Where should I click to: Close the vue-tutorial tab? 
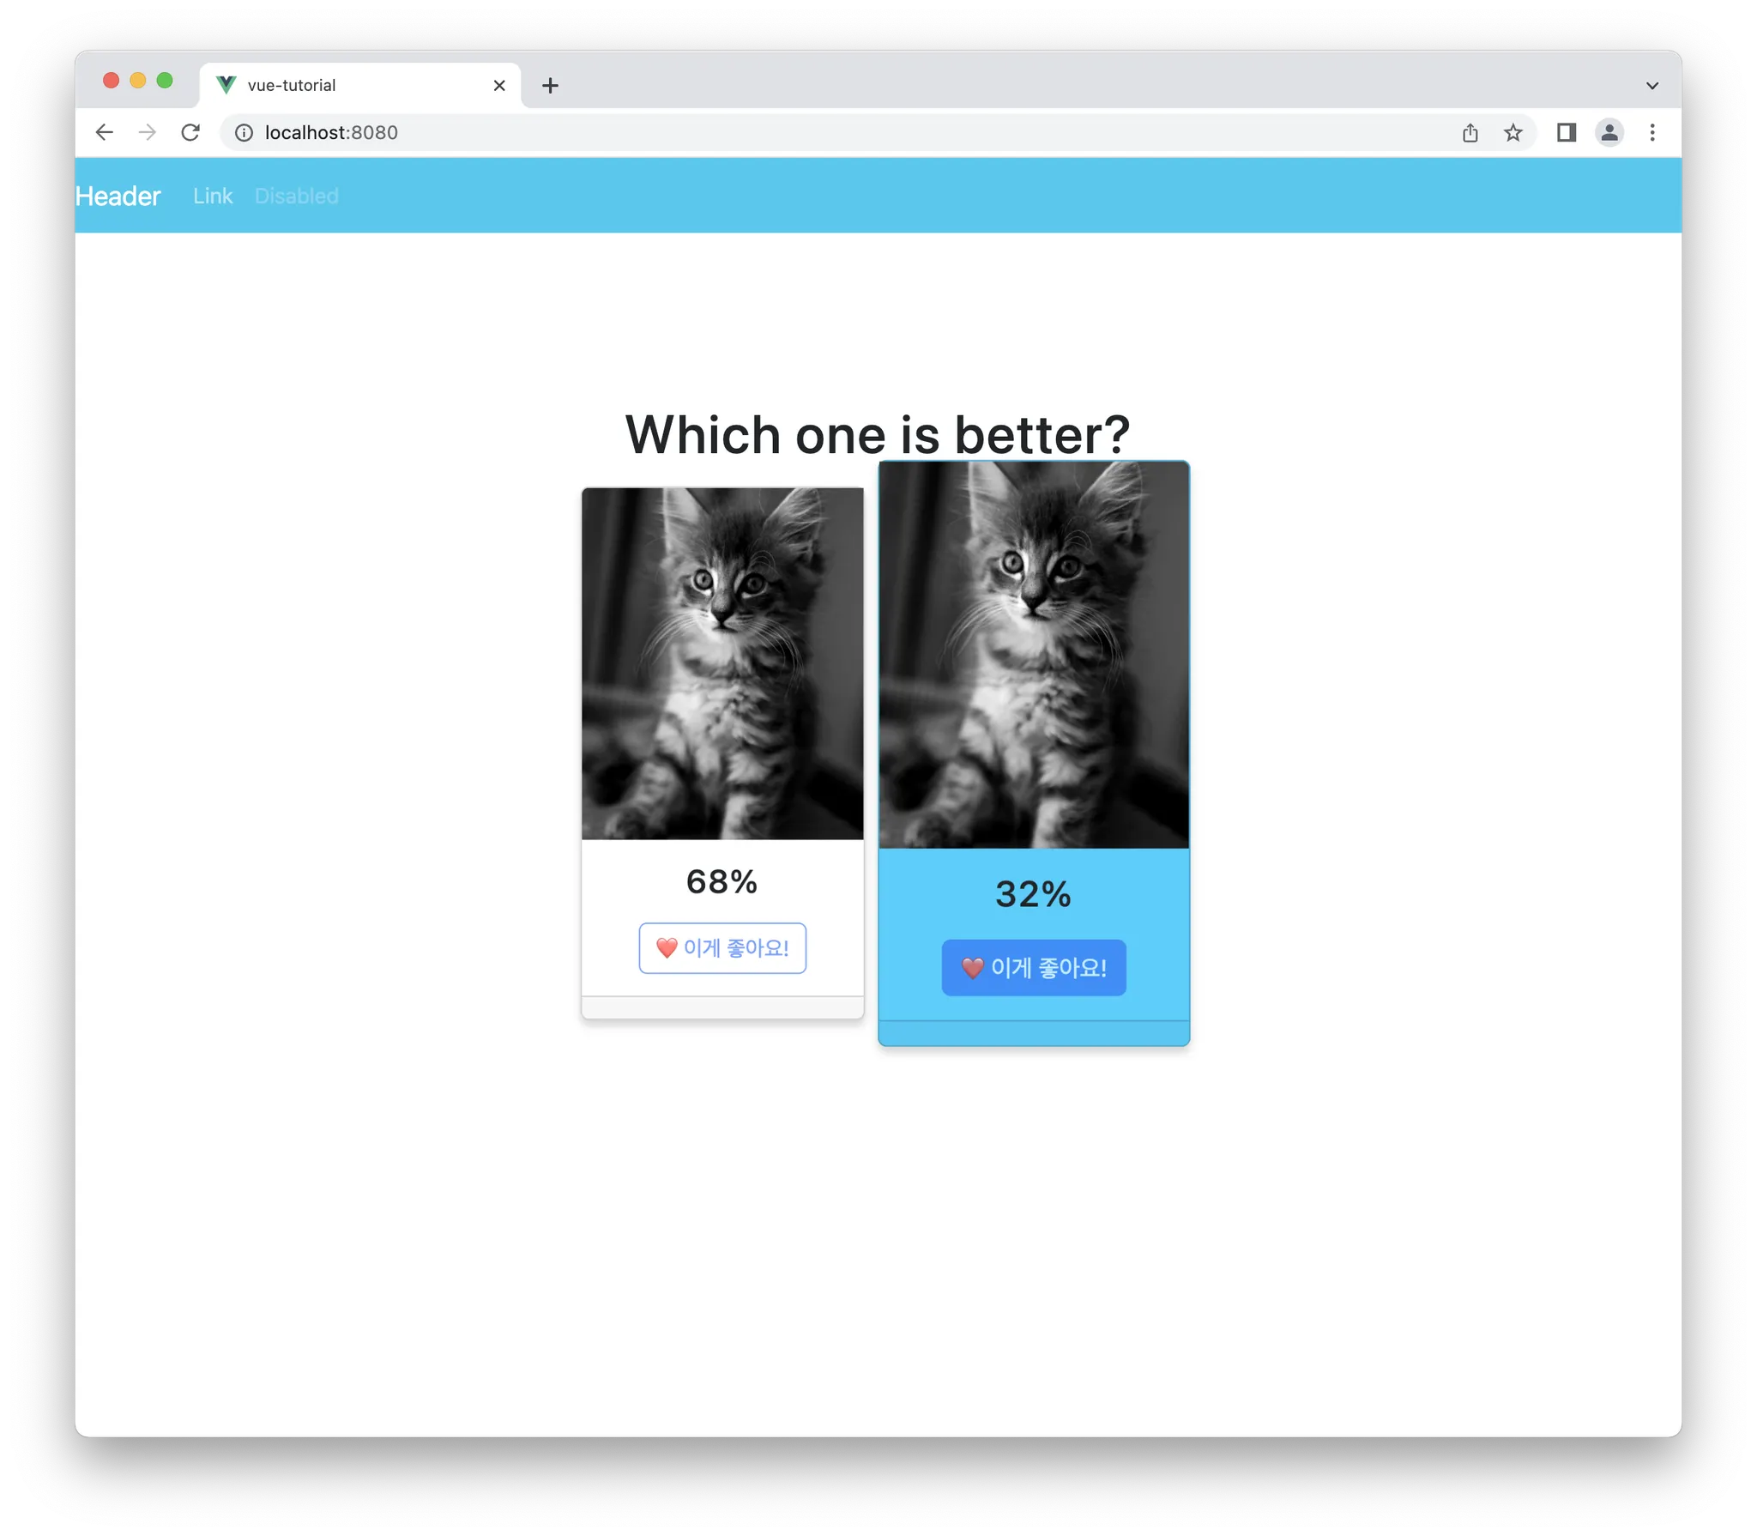(x=499, y=86)
